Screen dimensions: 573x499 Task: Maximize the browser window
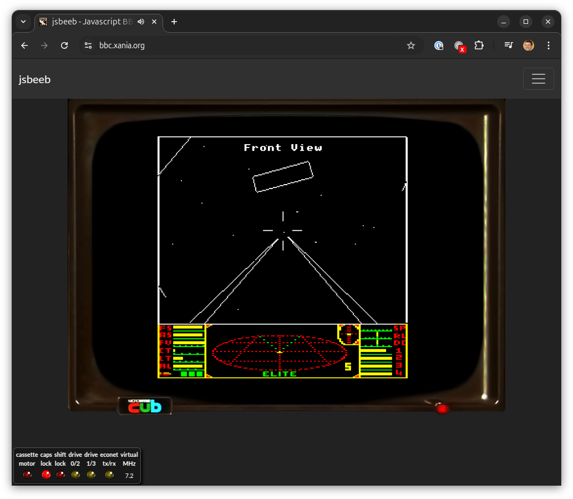point(526,22)
